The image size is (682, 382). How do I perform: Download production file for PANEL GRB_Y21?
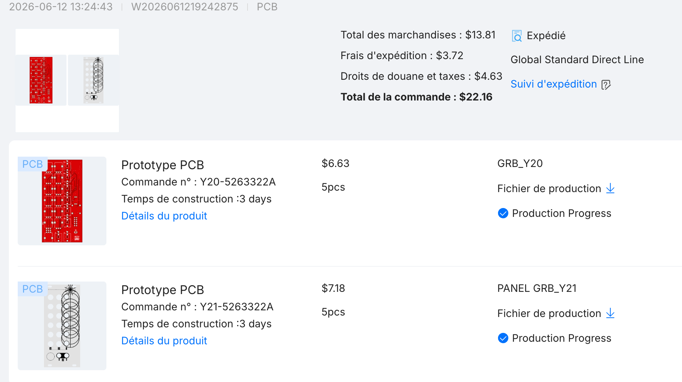[610, 313]
